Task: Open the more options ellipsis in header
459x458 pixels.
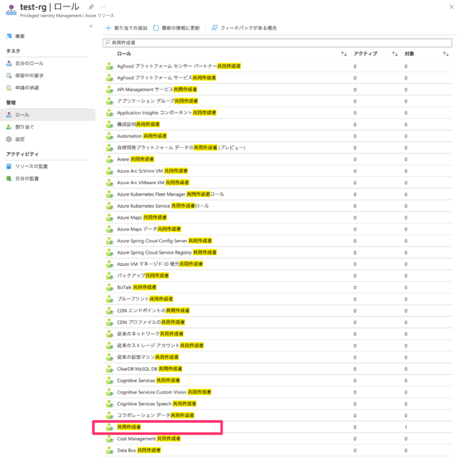Action: (x=103, y=6)
